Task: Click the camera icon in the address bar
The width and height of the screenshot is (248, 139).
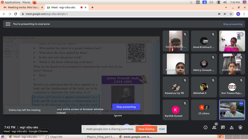Action: click(x=219, y=14)
